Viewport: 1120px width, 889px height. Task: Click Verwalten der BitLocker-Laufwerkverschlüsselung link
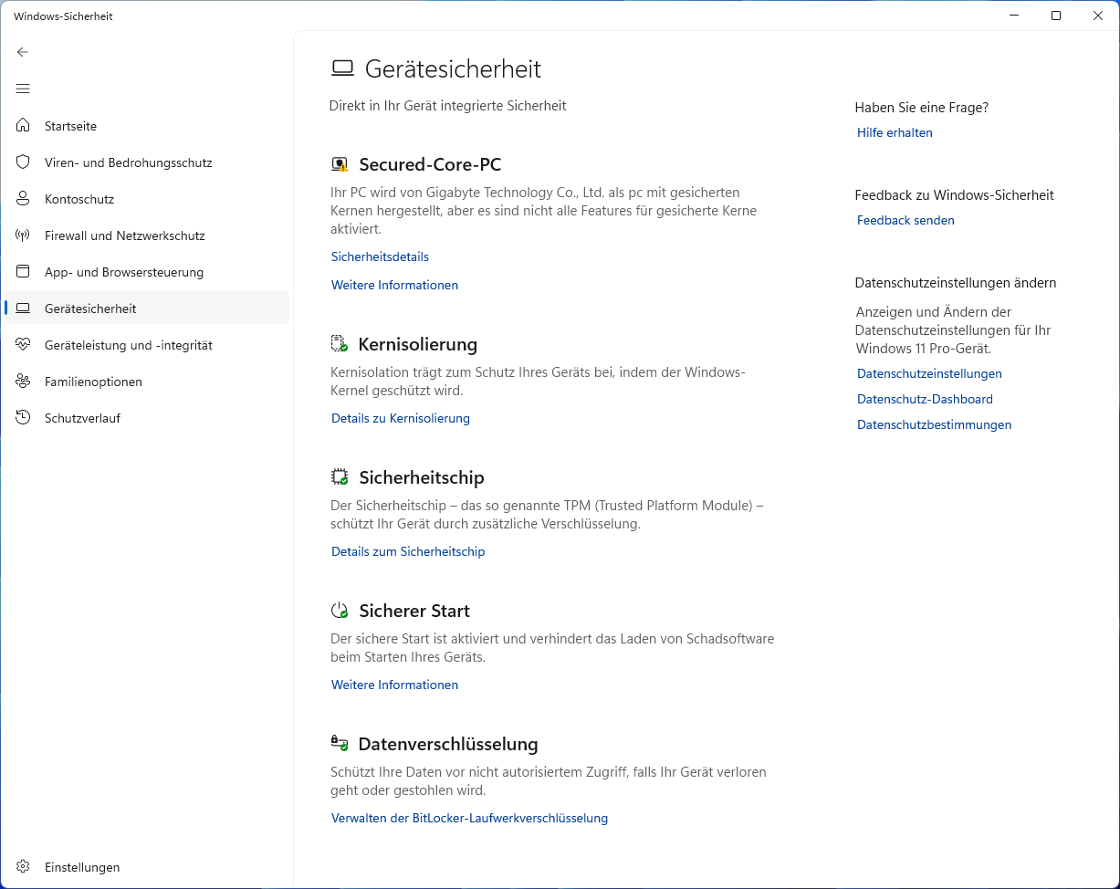[469, 818]
